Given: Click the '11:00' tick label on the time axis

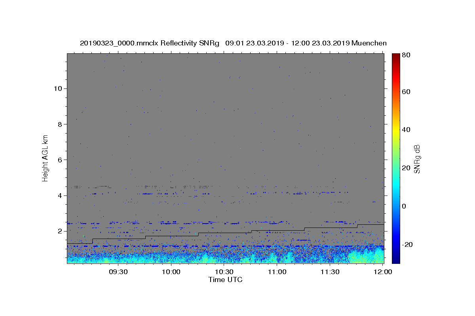Looking at the screenshot, I should coord(277,272).
